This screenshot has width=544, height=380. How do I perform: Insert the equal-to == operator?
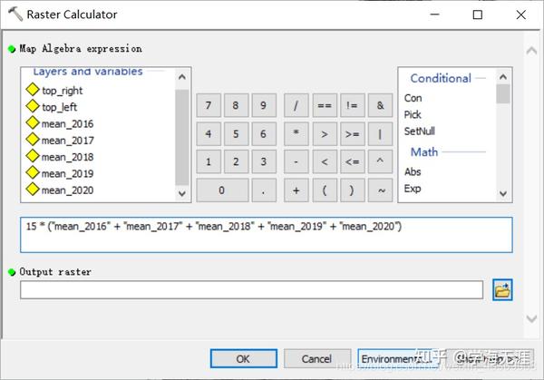coord(325,105)
